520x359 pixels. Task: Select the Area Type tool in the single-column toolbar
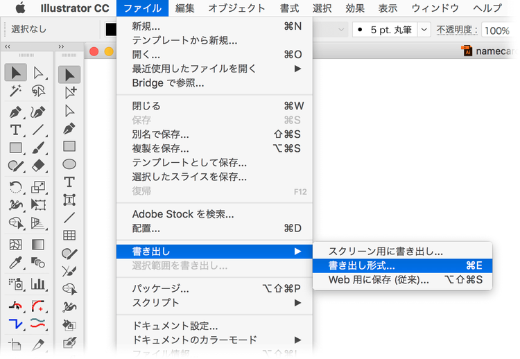coord(69,200)
